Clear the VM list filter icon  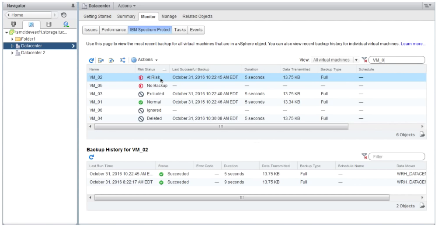(x=364, y=60)
